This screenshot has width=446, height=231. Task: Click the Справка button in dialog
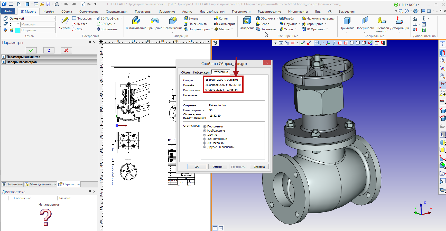click(259, 167)
